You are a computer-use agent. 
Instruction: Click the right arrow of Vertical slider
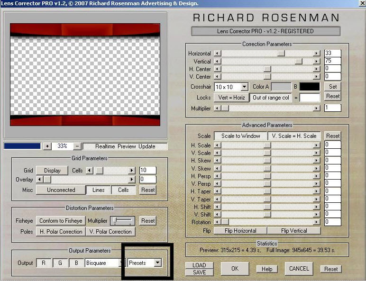click(x=316, y=62)
